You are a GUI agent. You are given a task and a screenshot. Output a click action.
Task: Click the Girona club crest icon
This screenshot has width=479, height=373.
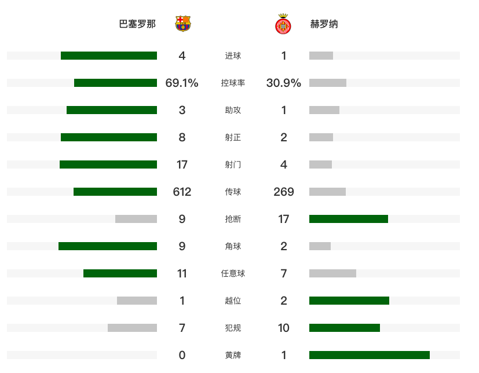(x=283, y=24)
